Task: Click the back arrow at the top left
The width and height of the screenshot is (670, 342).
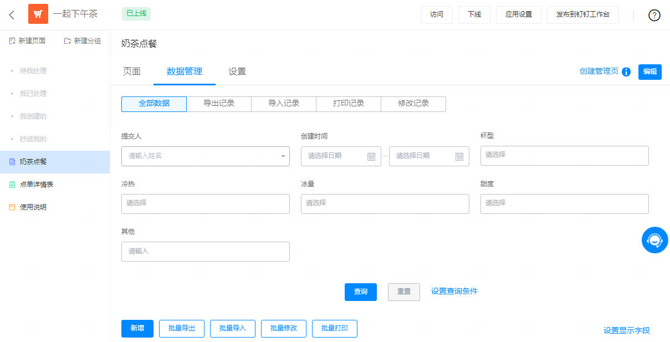Action: click(x=12, y=14)
